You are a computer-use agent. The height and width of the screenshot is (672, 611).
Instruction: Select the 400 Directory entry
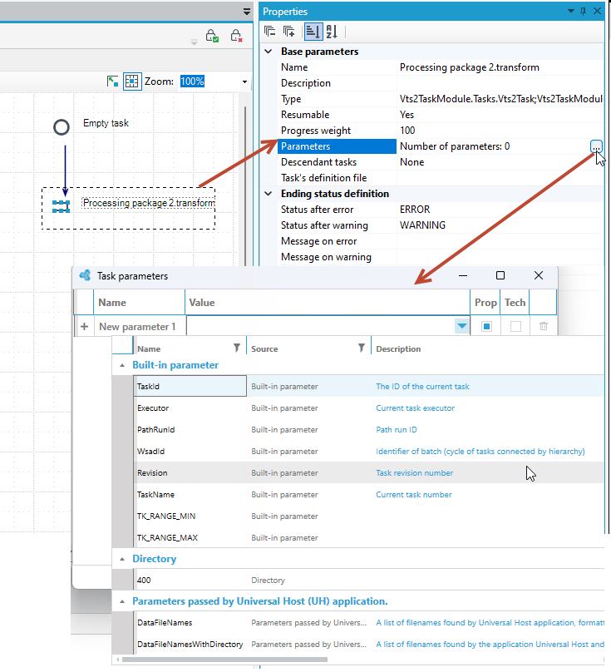click(369, 580)
